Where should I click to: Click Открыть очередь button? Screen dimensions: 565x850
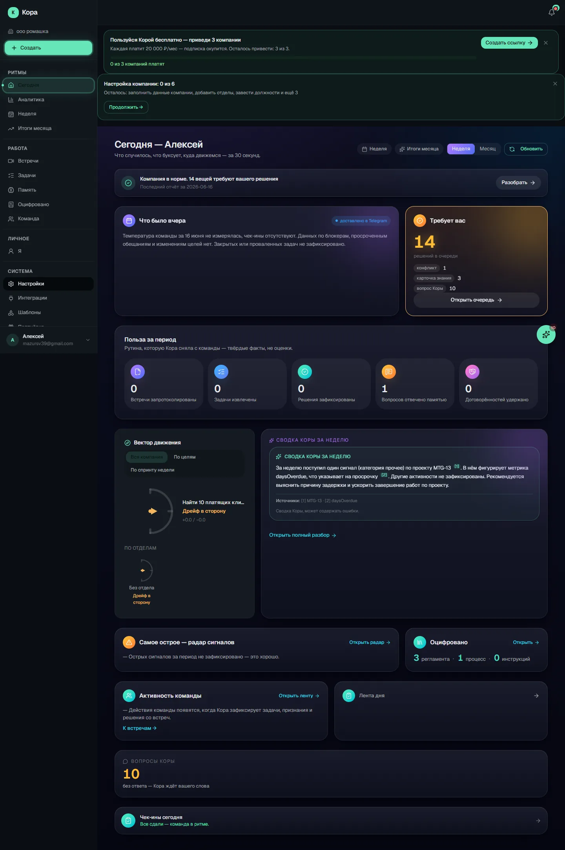pos(476,300)
